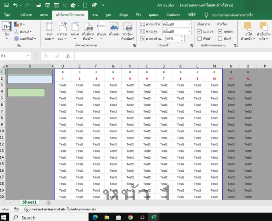Switch to the Formulas (สูตร) tab

point(108,15)
